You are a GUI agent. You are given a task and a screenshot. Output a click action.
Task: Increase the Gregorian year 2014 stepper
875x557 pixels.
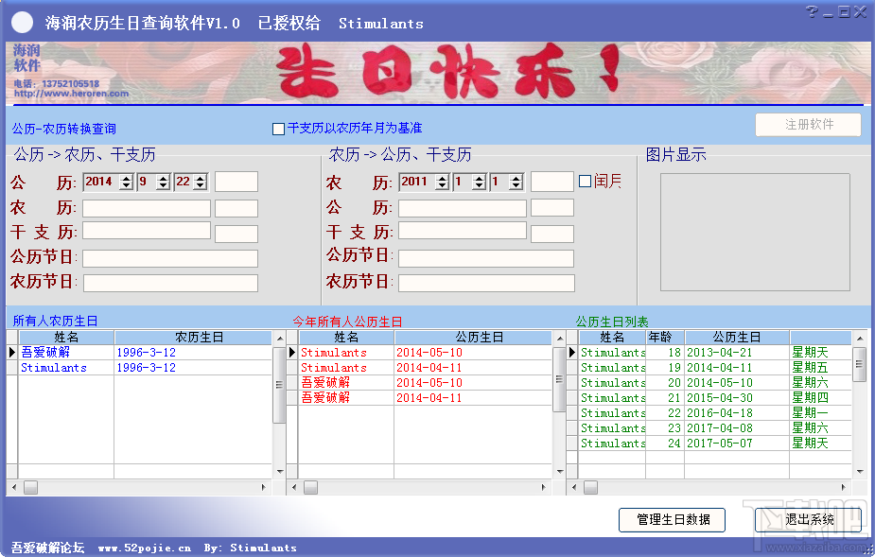click(x=127, y=178)
